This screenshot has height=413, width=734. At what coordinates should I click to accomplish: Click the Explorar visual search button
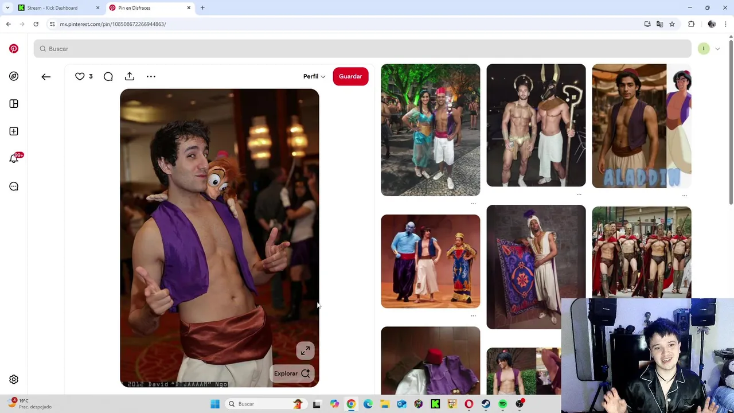[292, 373]
